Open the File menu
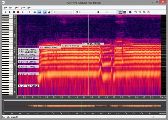This screenshot has height=138, width=168. click(x=6, y=7)
